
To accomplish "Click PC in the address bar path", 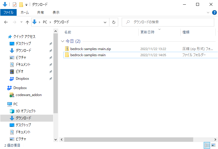I will click(x=45, y=22).
